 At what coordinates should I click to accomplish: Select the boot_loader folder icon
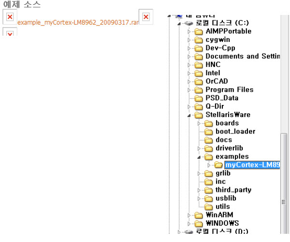pos(209,132)
